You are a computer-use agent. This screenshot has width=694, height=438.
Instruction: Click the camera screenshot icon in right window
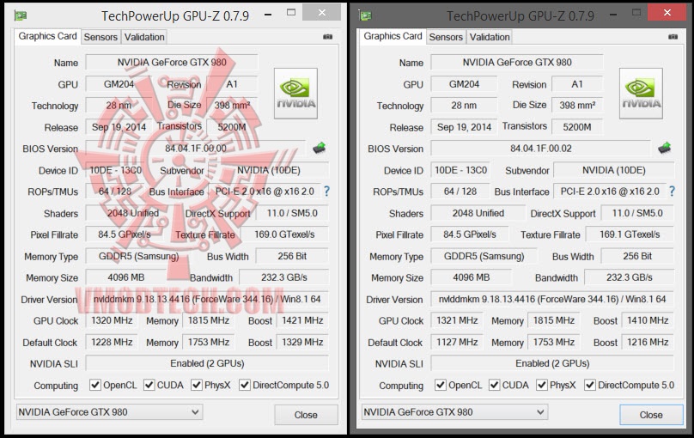tap(673, 37)
